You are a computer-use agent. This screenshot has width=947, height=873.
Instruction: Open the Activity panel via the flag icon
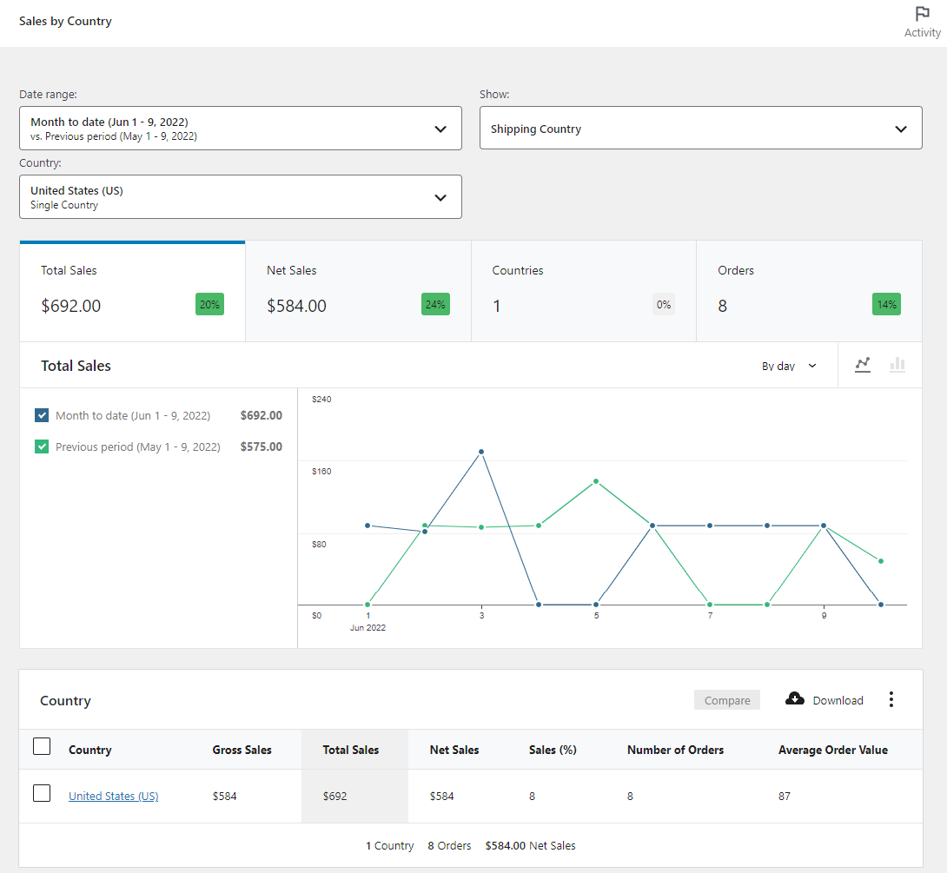coord(922,14)
